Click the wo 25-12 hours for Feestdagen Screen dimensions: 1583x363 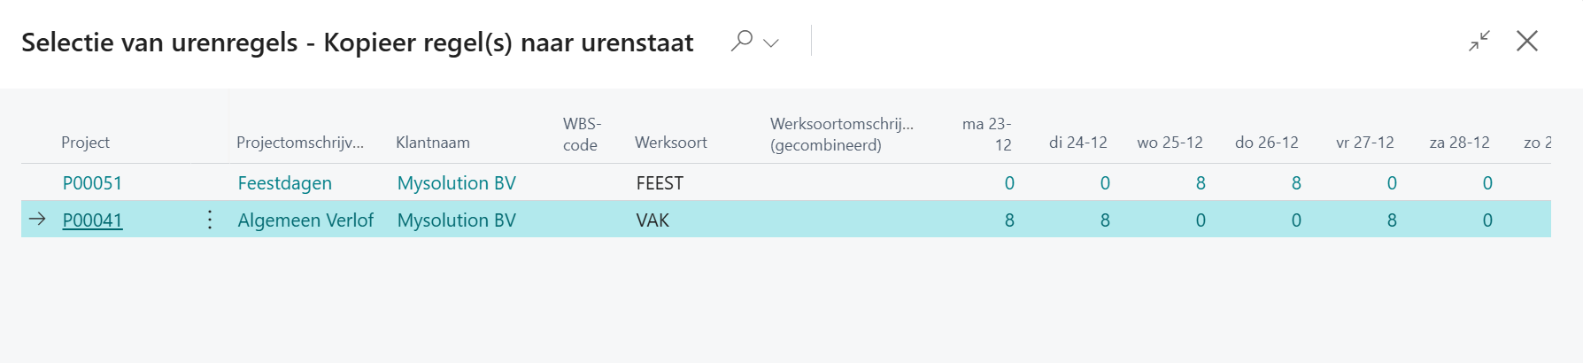coord(1200,183)
